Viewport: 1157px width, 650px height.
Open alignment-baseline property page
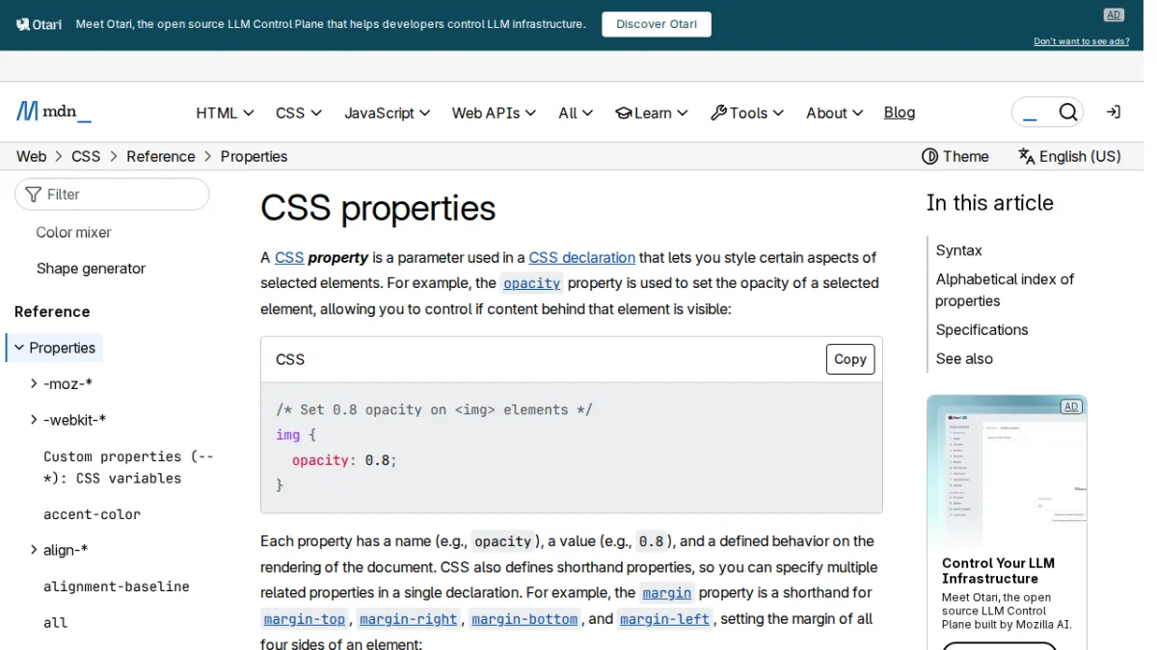117,586
